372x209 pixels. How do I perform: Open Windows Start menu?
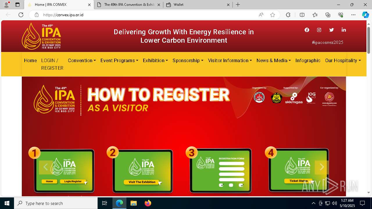[7, 203]
